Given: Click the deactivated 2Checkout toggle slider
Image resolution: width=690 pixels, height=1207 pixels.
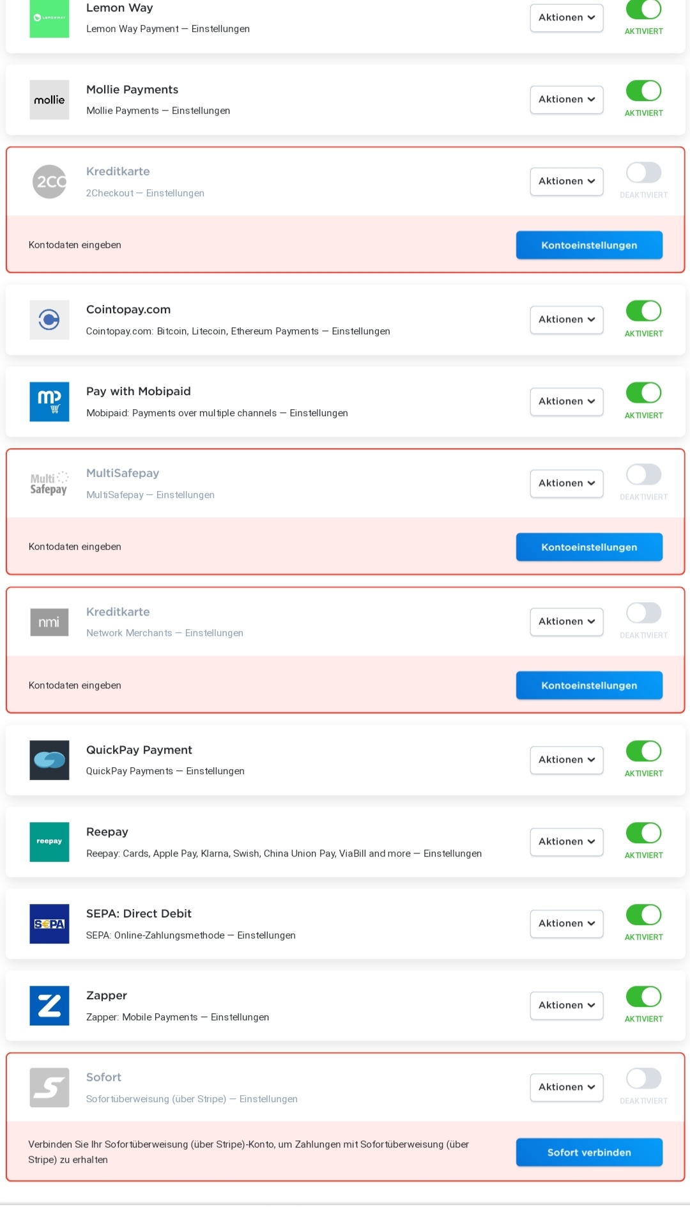Looking at the screenshot, I should click(x=643, y=173).
